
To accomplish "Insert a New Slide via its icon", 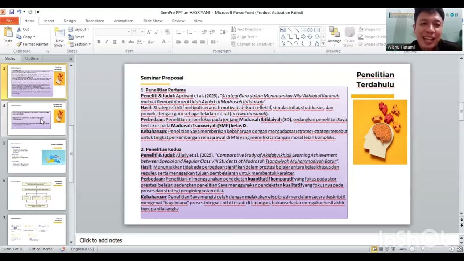I will [x=60, y=32].
